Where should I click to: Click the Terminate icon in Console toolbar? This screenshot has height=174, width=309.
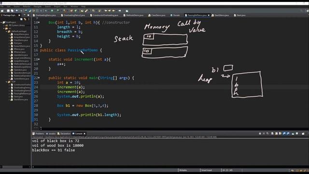click(x=260, y=133)
